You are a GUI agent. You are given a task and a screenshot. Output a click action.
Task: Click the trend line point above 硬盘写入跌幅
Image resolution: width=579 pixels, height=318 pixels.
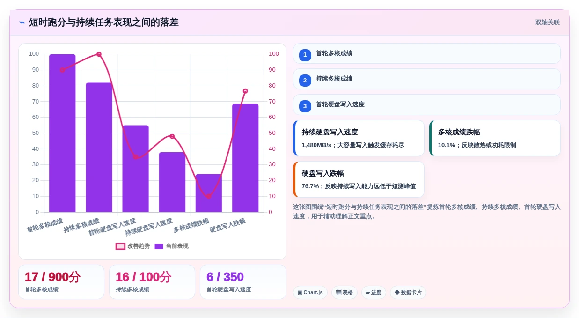tap(245, 91)
